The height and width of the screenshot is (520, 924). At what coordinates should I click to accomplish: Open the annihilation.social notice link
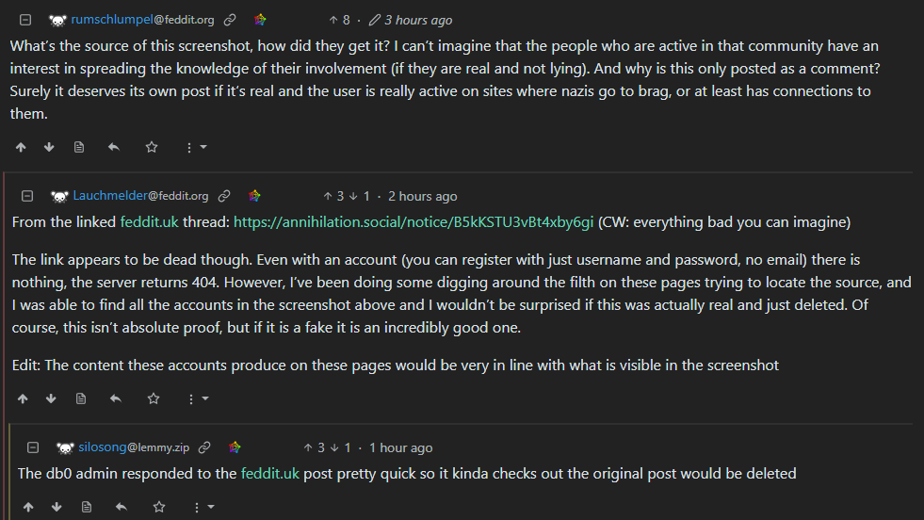(x=413, y=222)
